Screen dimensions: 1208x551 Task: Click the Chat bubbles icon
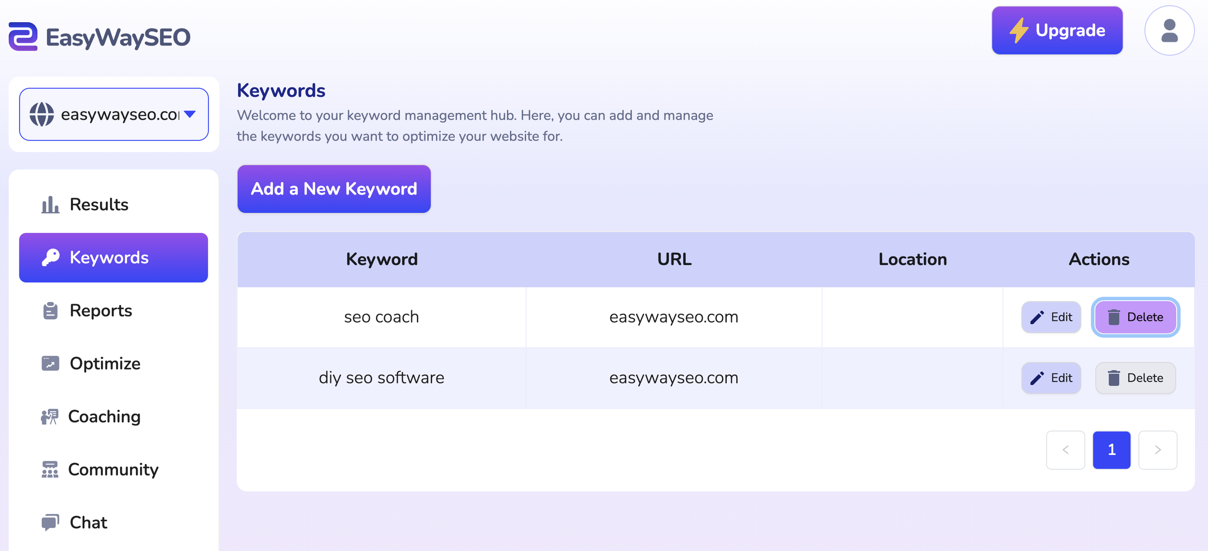tap(50, 522)
